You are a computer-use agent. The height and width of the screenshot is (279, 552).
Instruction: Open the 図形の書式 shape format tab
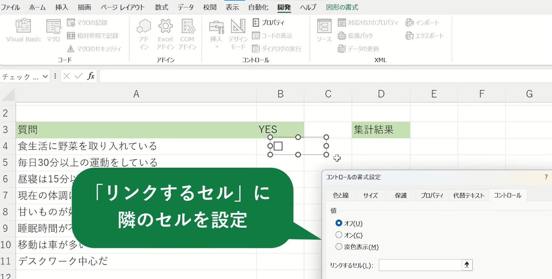coord(342,7)
